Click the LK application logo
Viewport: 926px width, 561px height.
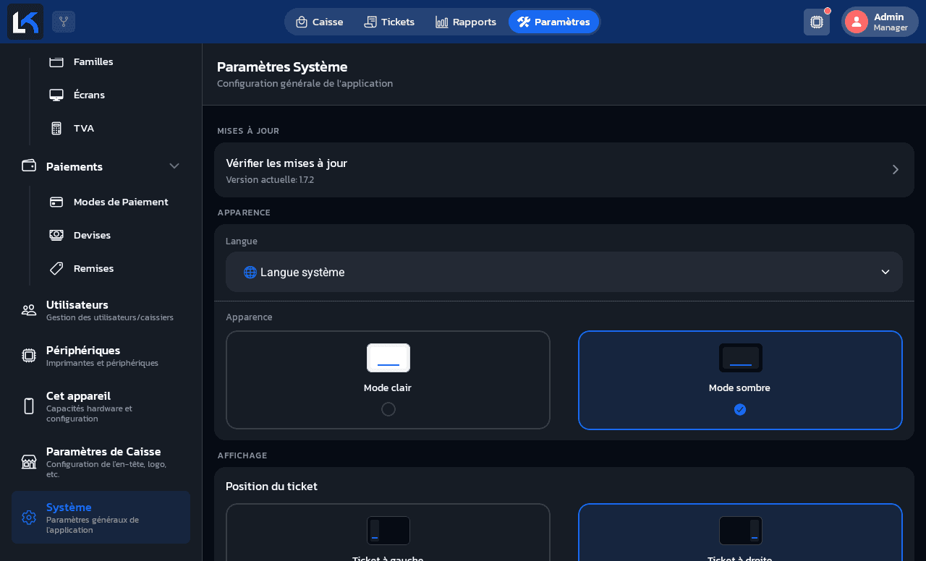25,22
